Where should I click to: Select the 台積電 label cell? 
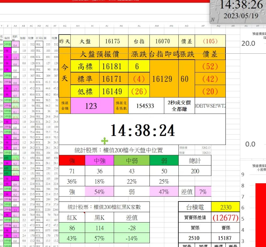tap(195, 207)
